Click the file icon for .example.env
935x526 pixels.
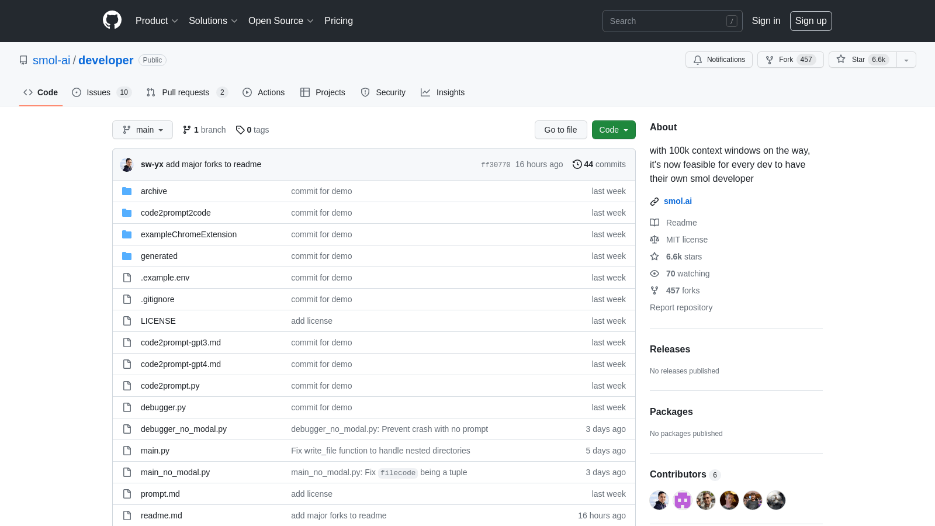tap(127, 278)
